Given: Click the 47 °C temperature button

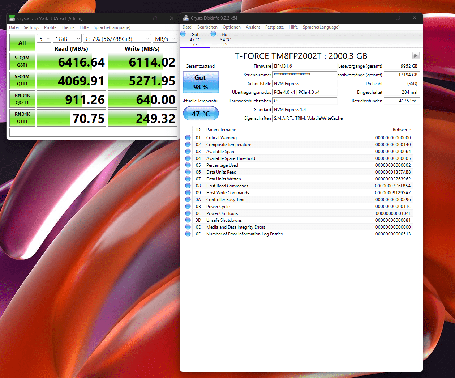Looking at the screenshot, I should [201, 114].
